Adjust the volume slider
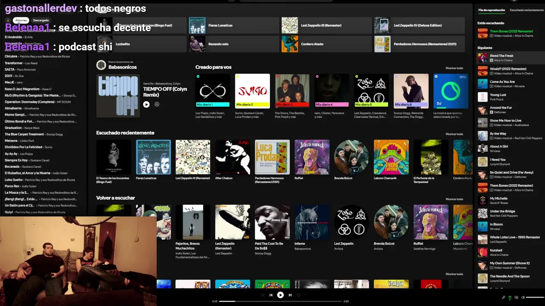 click(535, 297)
